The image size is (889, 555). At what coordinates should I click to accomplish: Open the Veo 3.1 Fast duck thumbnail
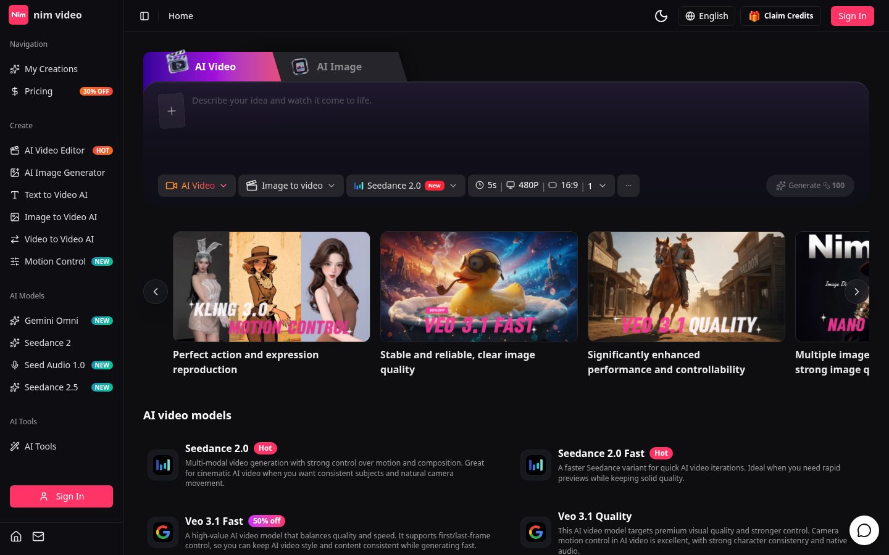click(479, 287)
